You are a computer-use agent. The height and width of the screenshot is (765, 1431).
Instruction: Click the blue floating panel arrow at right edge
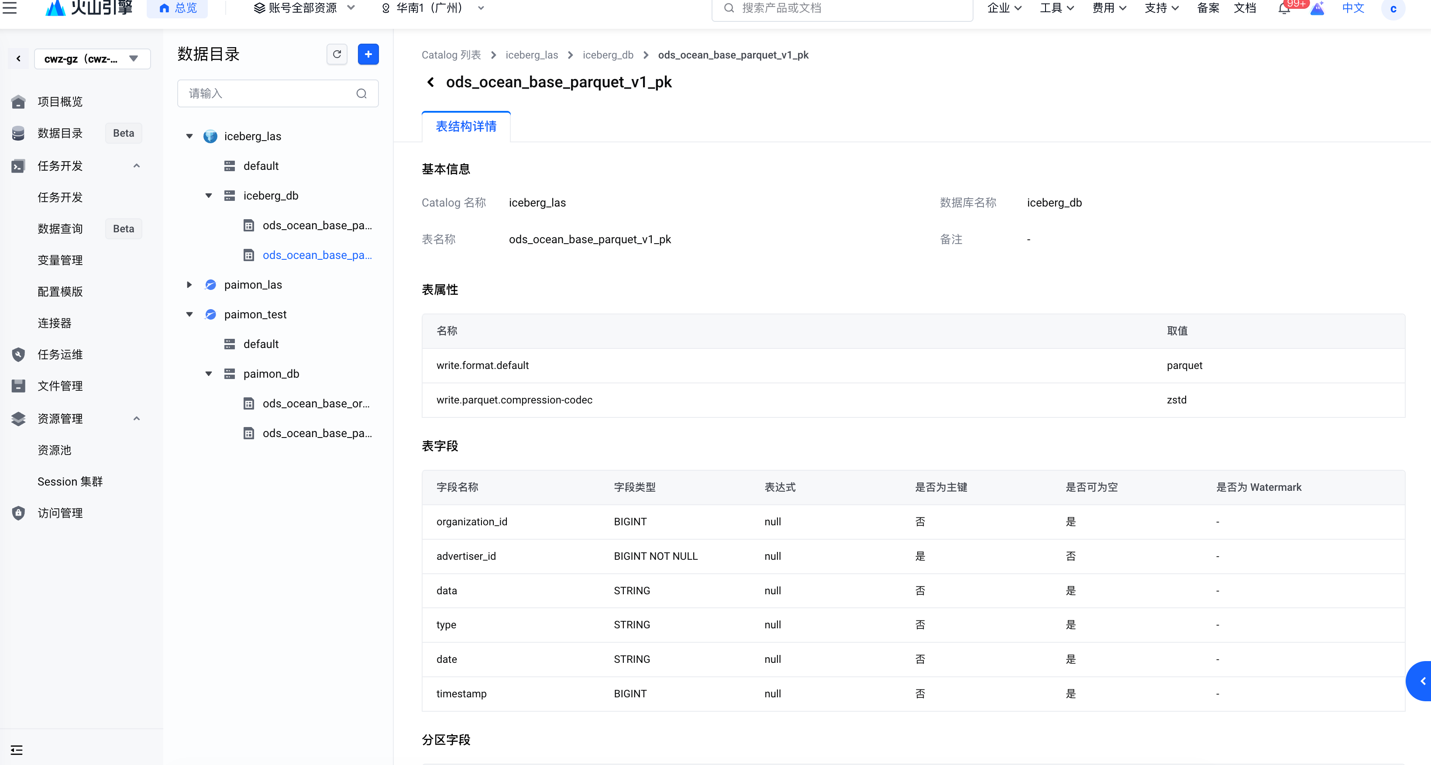1422,681
